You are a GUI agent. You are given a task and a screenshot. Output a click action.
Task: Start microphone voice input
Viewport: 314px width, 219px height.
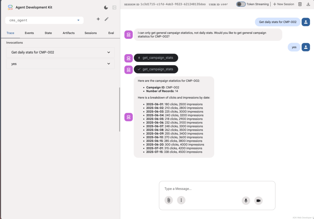(x=246, y=200)
